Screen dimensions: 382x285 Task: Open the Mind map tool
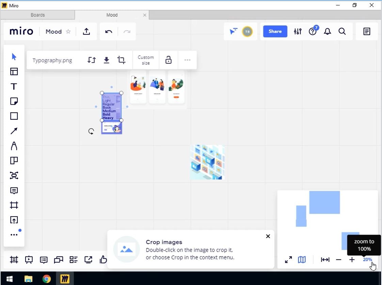tap(14, 175)
